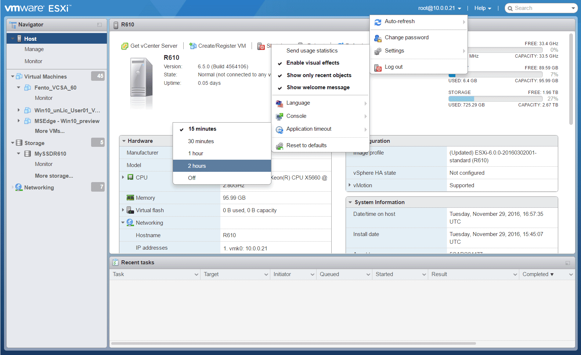
Task: Collapse the Virtual Machines tree node
Action: [x=12, y=76]
